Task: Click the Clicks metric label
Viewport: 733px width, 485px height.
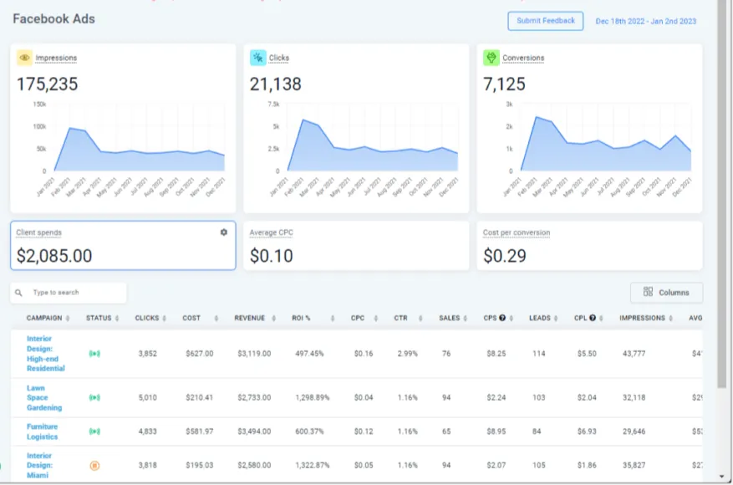Action: point(279,58)
